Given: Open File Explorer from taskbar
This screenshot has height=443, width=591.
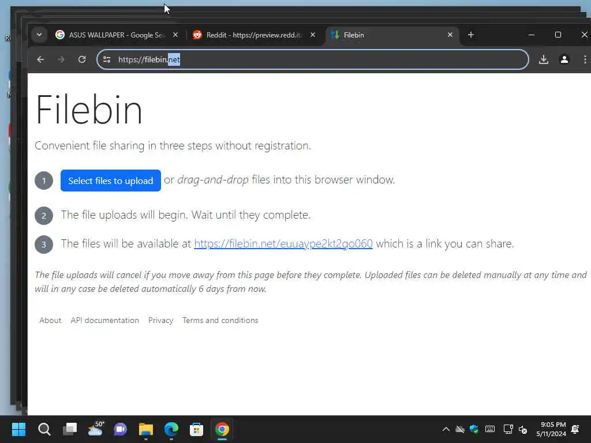Looking at the screenshot, I should point(145,429).
